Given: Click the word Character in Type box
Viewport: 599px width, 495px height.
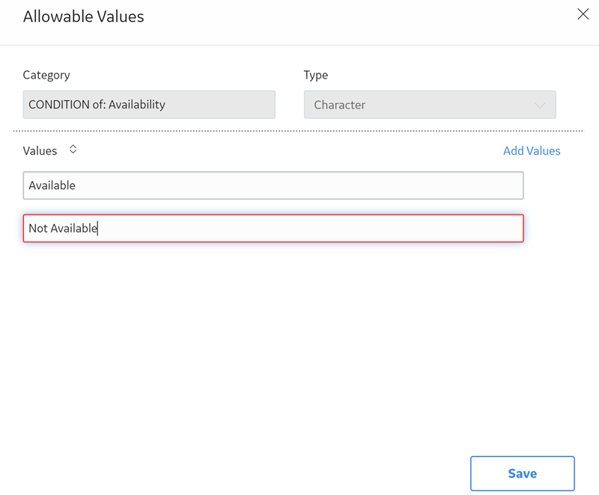Looking at the screenshot, I should click(340, 105).
